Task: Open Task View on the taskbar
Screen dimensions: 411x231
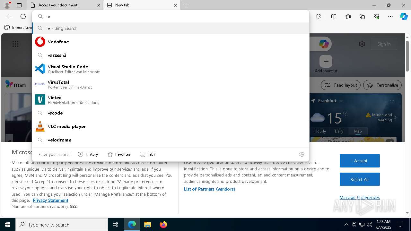Action: (x=116, y=225)
